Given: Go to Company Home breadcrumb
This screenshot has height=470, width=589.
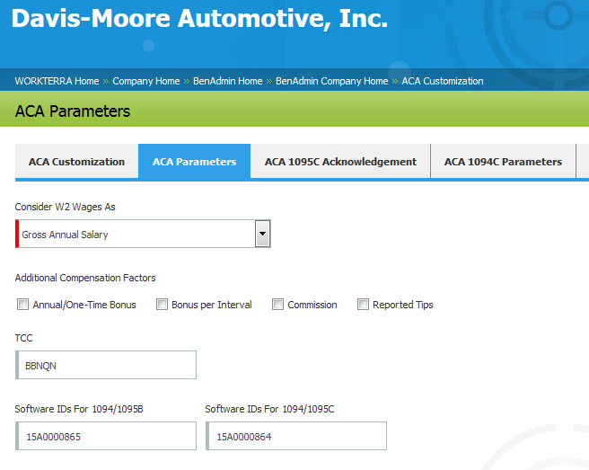Looking at the screenshot, I should (x=146, y=81).
